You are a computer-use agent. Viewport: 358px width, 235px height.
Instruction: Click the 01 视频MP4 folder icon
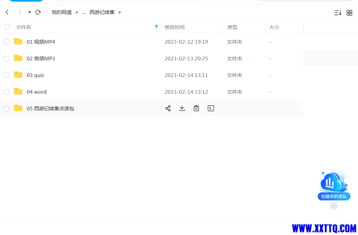[18, 41]
